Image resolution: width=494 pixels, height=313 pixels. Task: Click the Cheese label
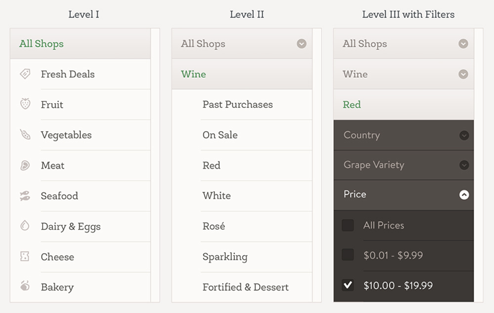pos(57,257)
